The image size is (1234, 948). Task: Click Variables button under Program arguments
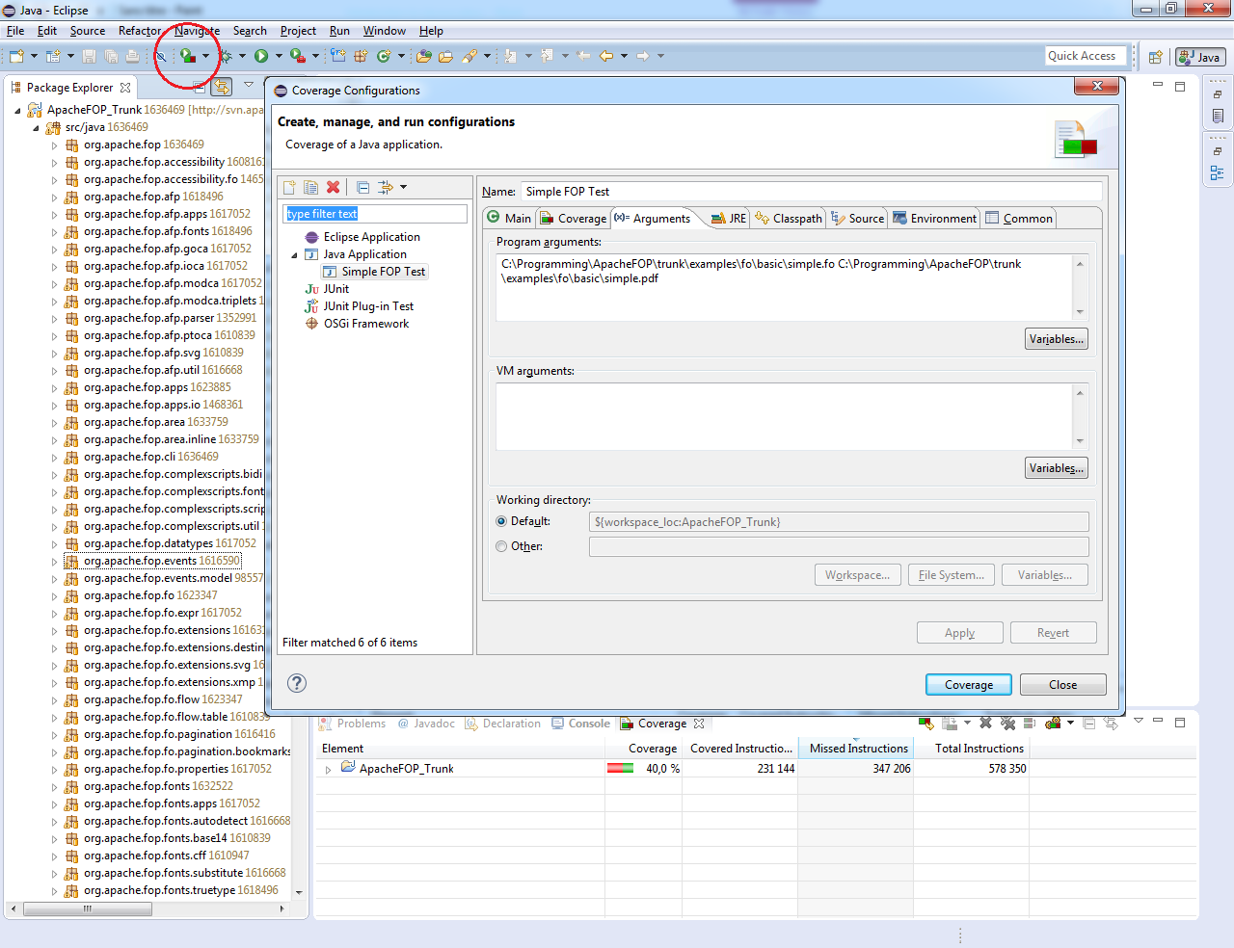1057,339
